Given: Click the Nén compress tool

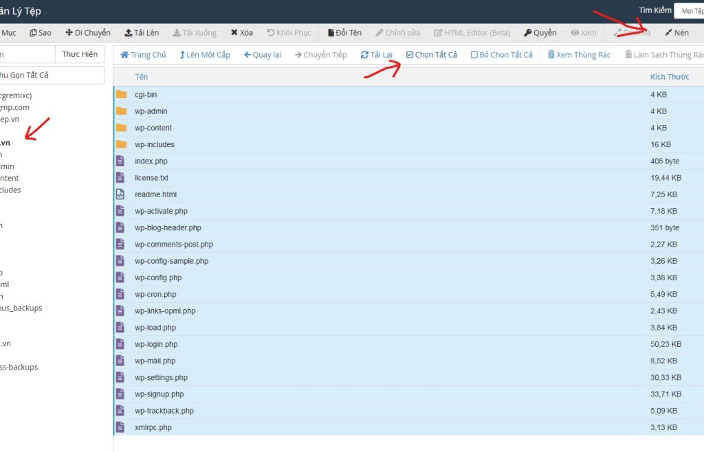Looking at the screenshot, I should [676, 33].
